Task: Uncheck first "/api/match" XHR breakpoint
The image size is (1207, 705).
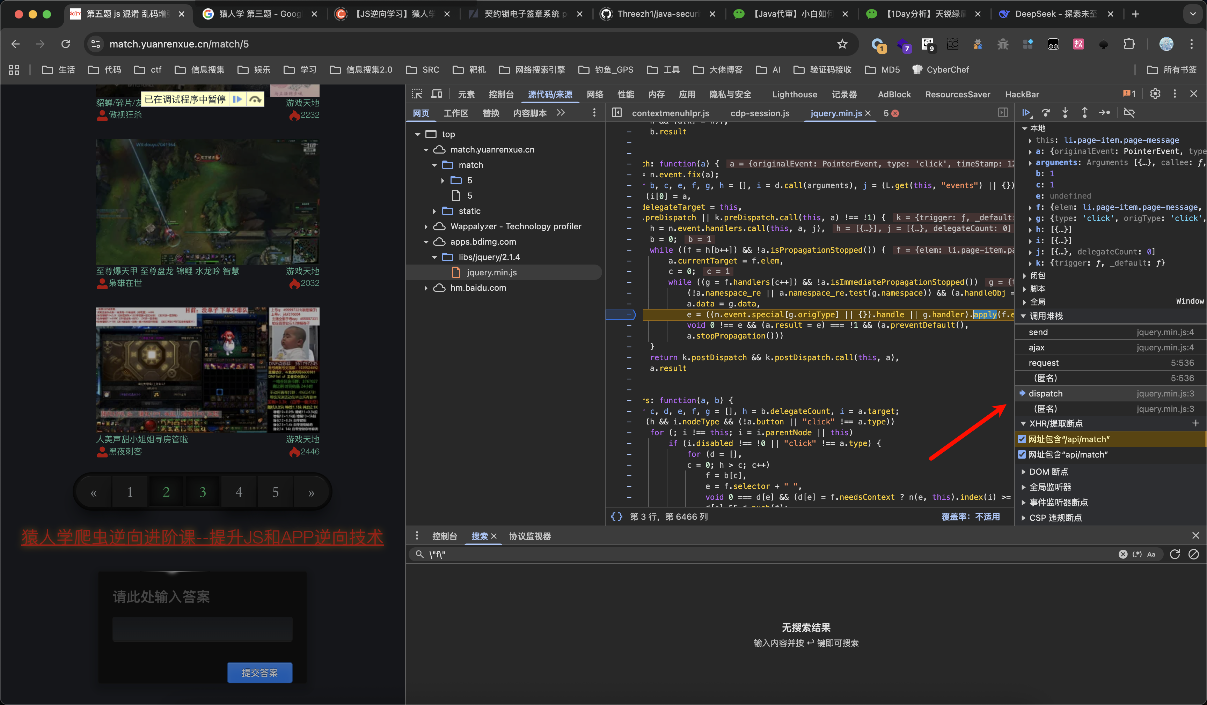Action: click(x=1022, y=439)
